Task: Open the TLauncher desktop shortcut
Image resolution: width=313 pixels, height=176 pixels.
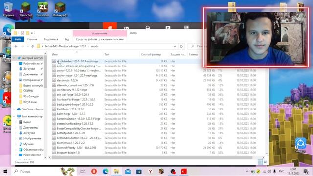Action: [25, 9]
